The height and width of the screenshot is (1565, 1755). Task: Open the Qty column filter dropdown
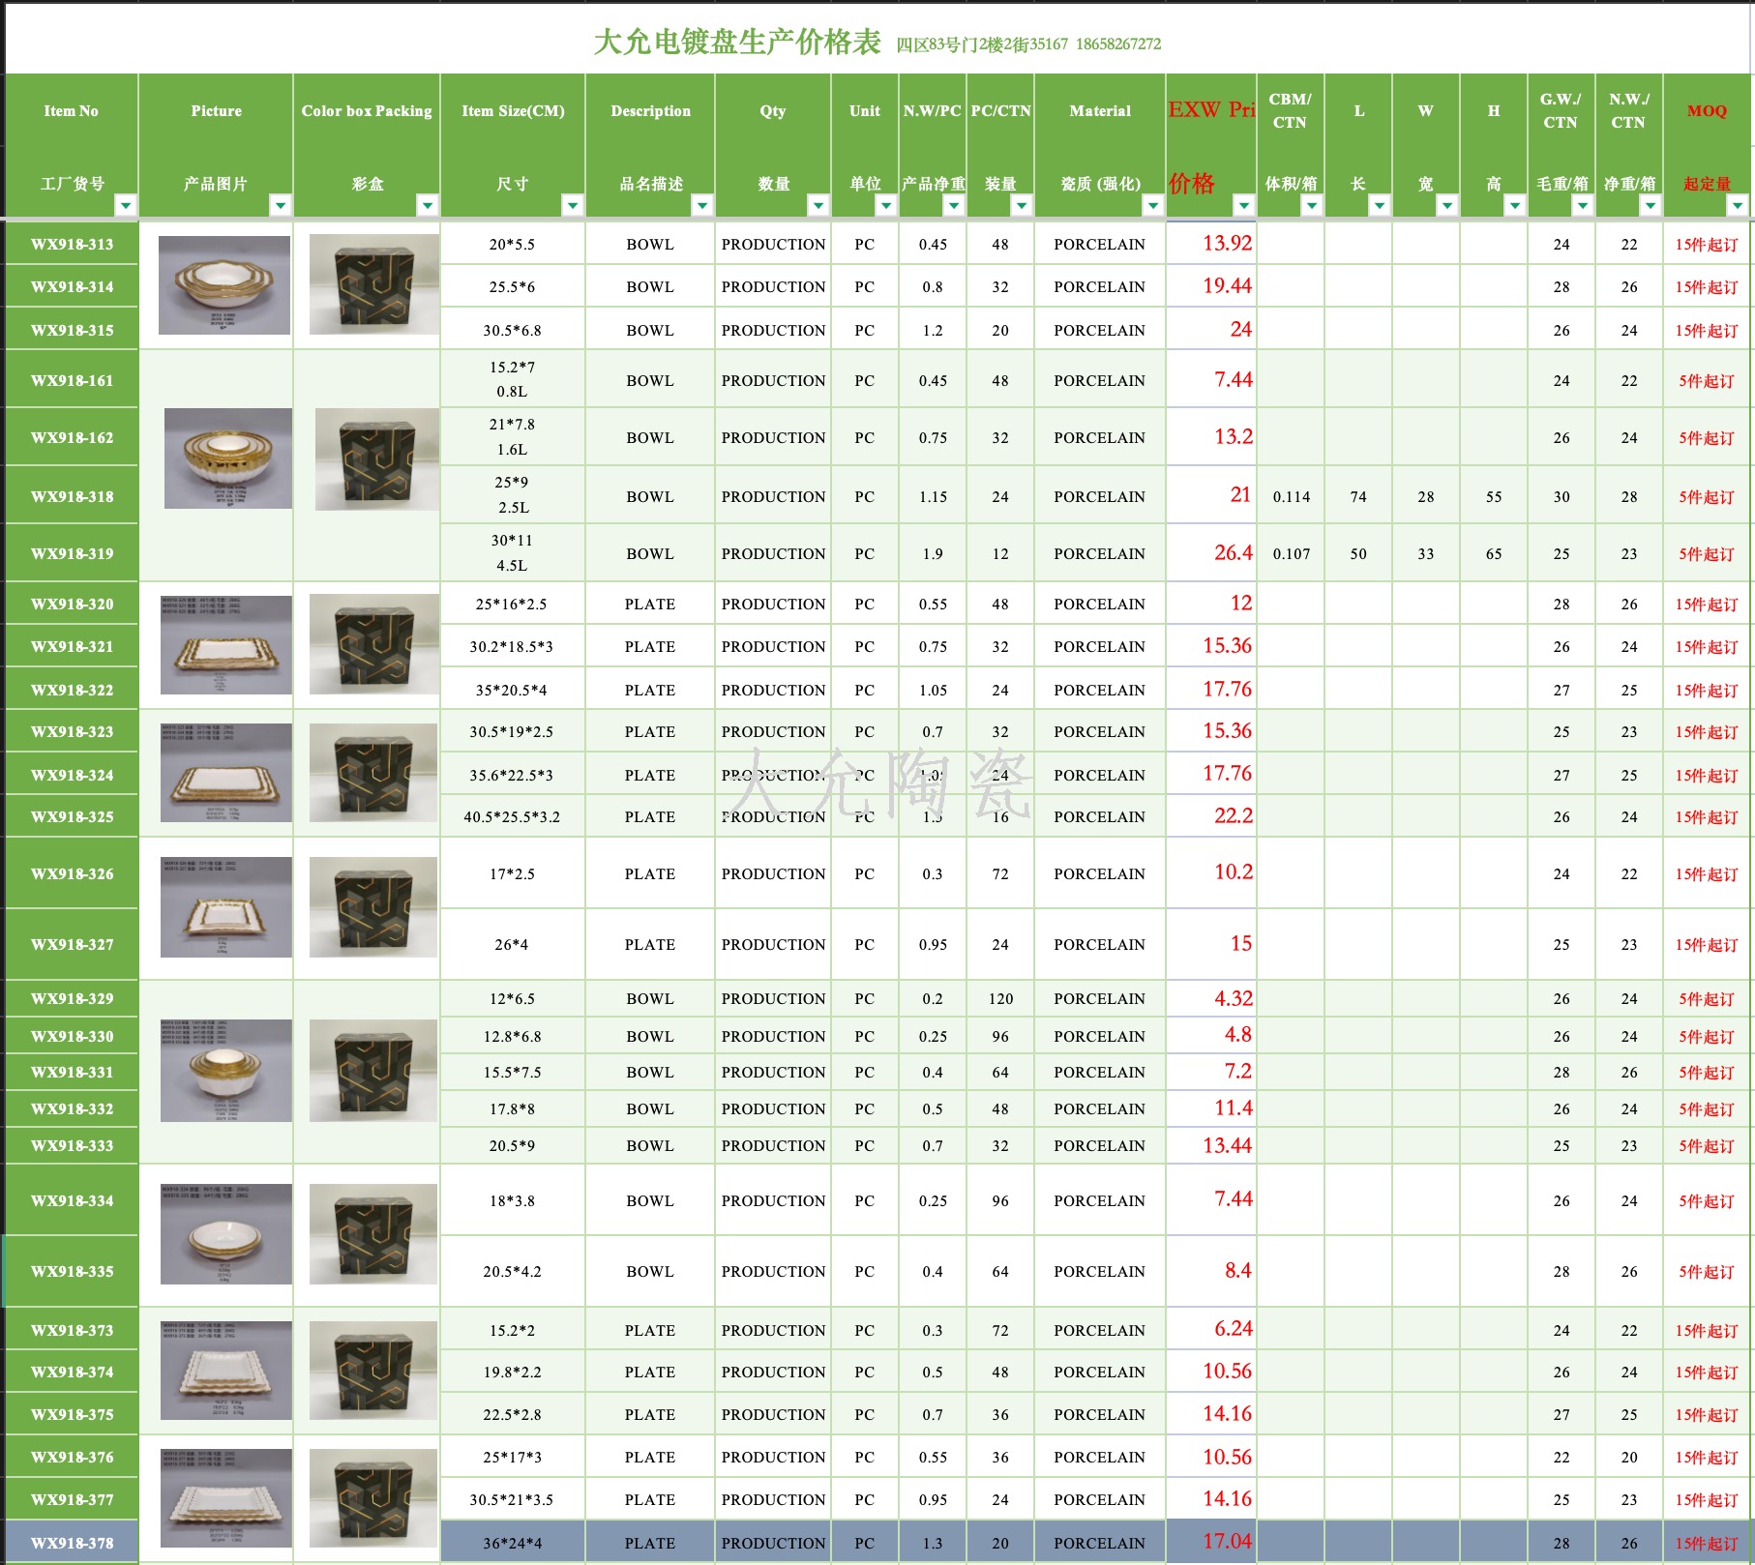pyautogui.click(x=818, y=205)
